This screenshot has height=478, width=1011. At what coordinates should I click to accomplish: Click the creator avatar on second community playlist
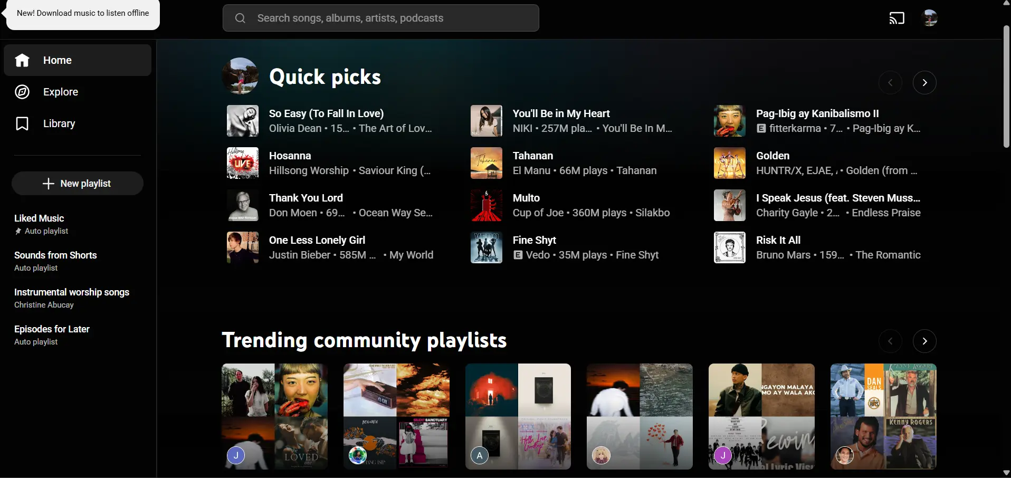358,455
